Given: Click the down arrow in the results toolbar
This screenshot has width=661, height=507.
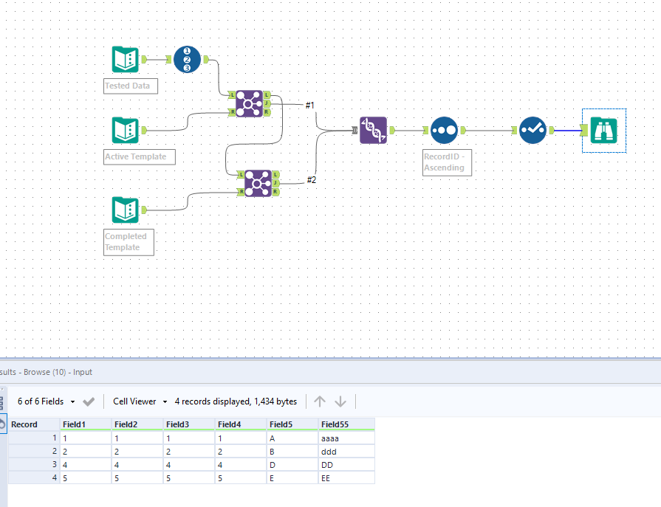Looking at the screenshot, I should click(340, 401).
